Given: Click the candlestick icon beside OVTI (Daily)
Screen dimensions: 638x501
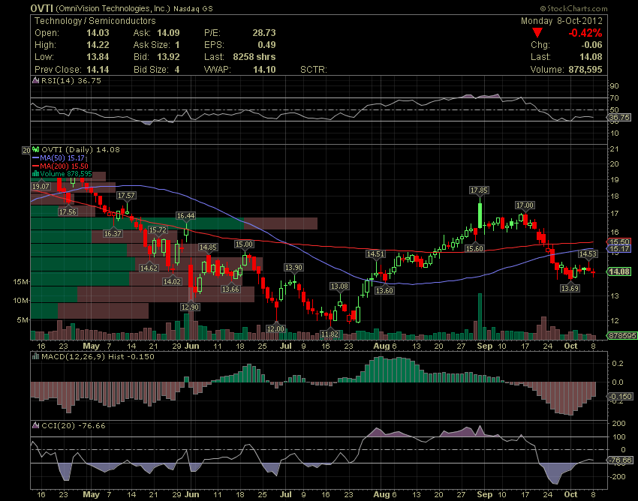Looking at the screenshot, I should click(36, 149).
